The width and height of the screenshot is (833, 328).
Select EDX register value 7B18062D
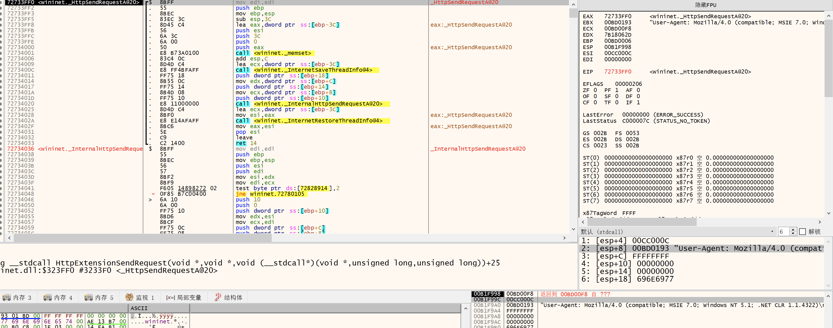coord(618,35)
